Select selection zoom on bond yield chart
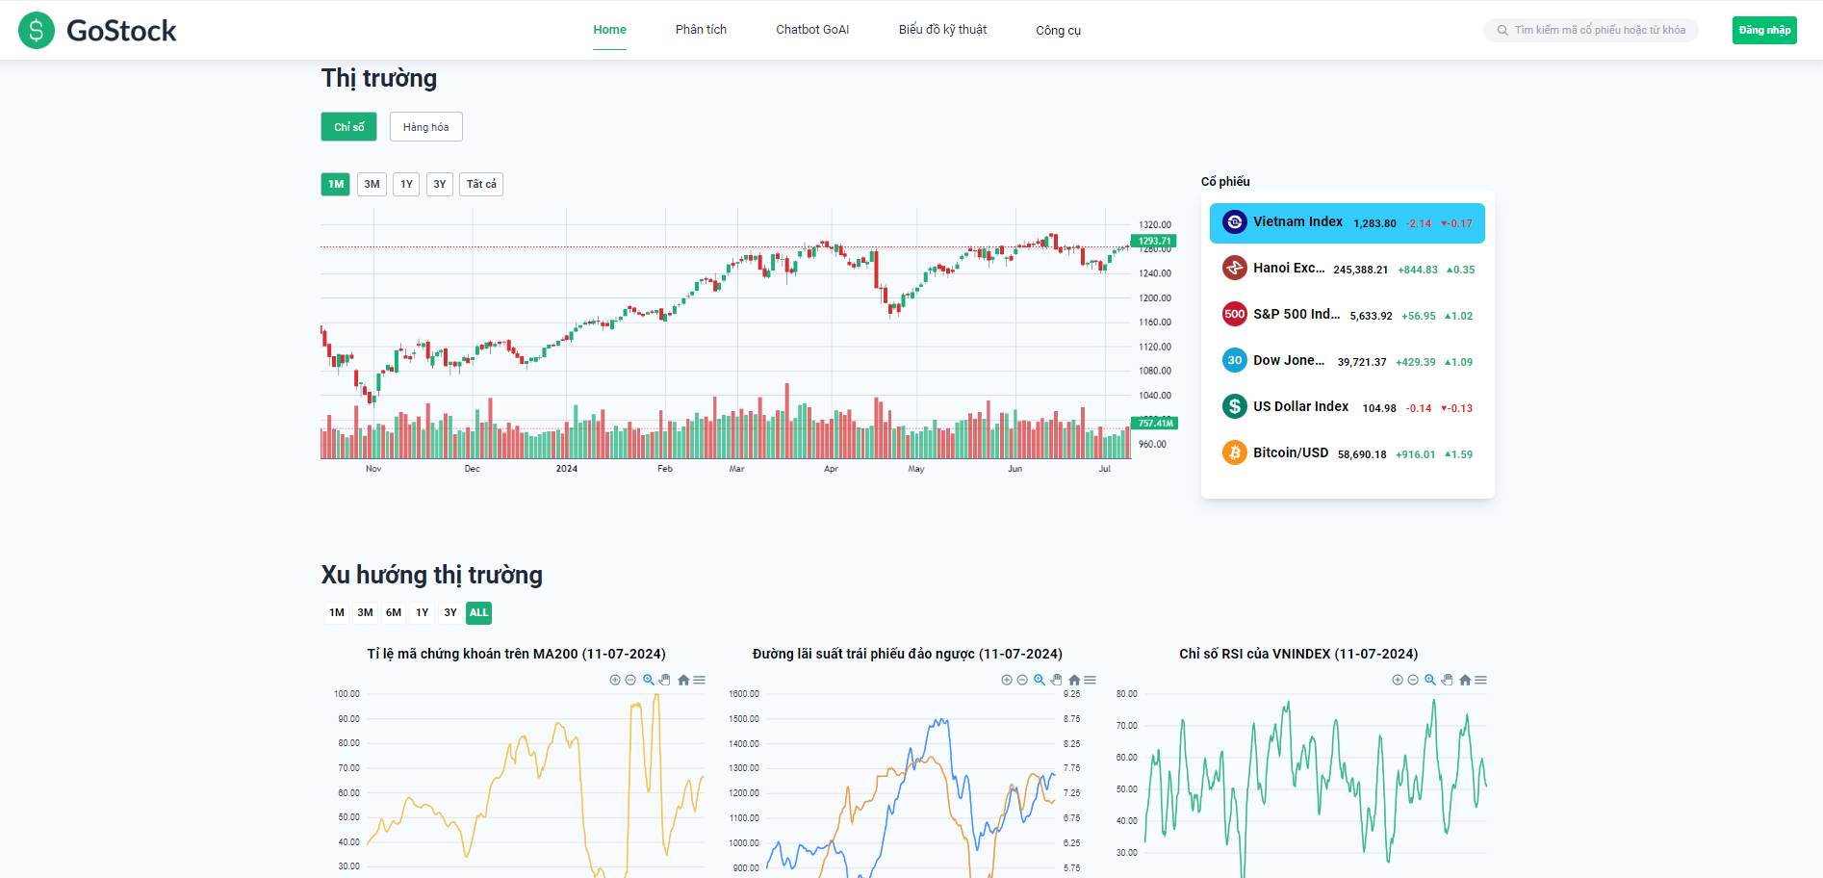Viewport: 1823px width, 878px height. click(1040, 680)
